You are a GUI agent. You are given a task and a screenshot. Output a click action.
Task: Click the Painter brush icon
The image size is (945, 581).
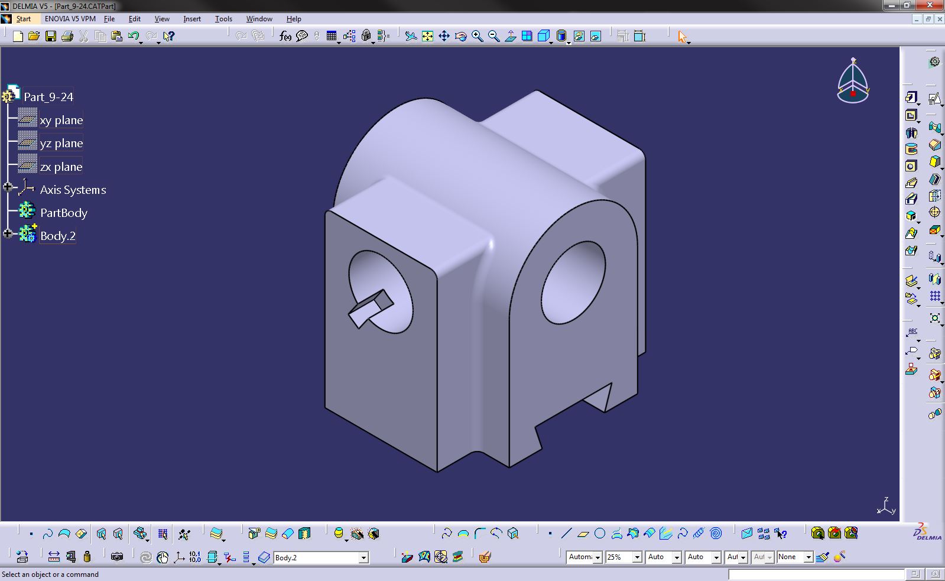pyautogui.click(x=823, y=557)
